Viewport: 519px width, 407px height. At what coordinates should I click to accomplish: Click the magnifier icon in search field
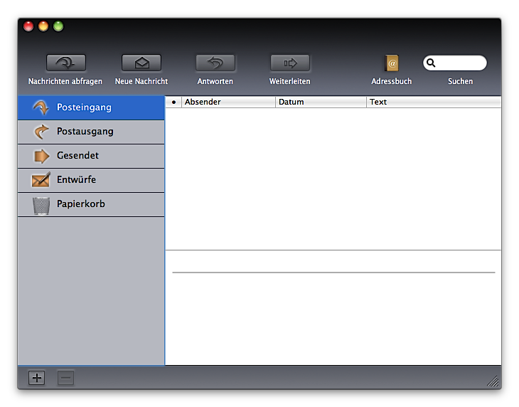[x=431, y=63]
